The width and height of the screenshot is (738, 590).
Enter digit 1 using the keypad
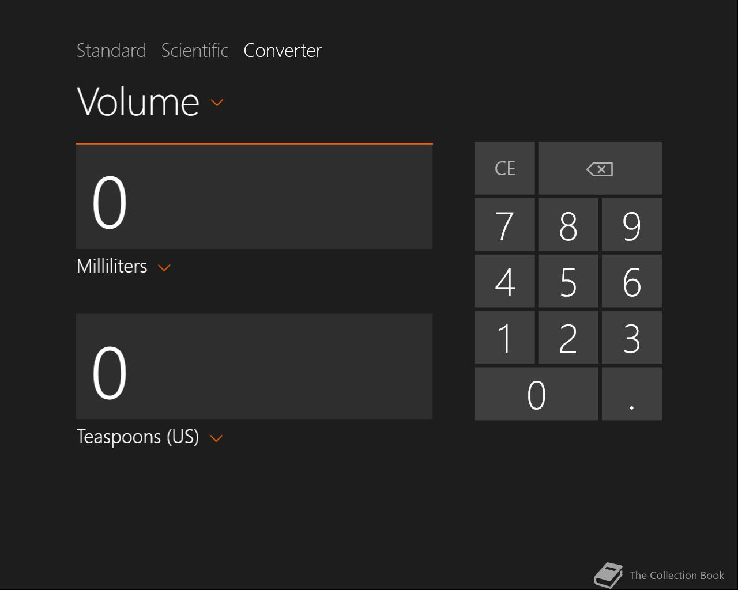[x=504, y=338]
